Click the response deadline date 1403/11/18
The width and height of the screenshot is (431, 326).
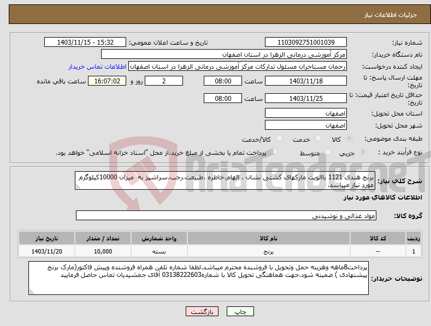[x=306, y=81]
